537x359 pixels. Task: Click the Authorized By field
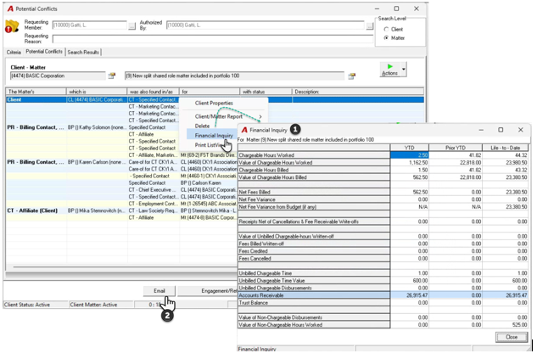tap(265, 25)
